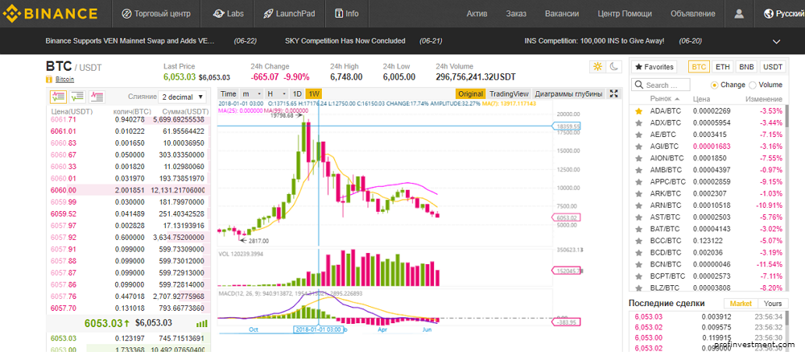Go to Вакансии page
The image size is (805, 352).
[562, 14]
